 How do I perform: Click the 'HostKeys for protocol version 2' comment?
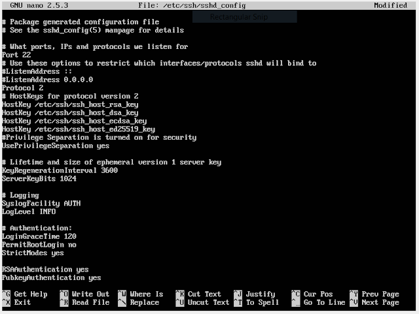pos(70,96)
